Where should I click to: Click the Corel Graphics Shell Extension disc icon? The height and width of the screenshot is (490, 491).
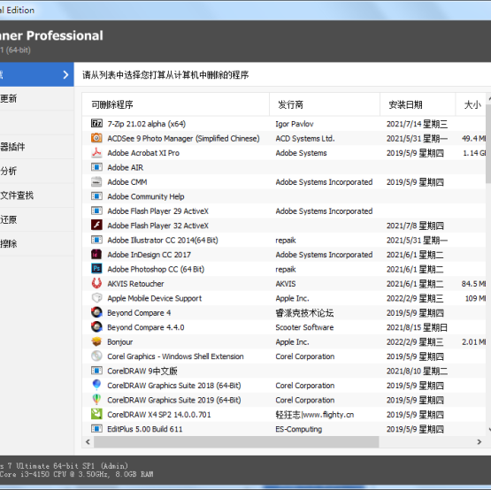point(96,356)
